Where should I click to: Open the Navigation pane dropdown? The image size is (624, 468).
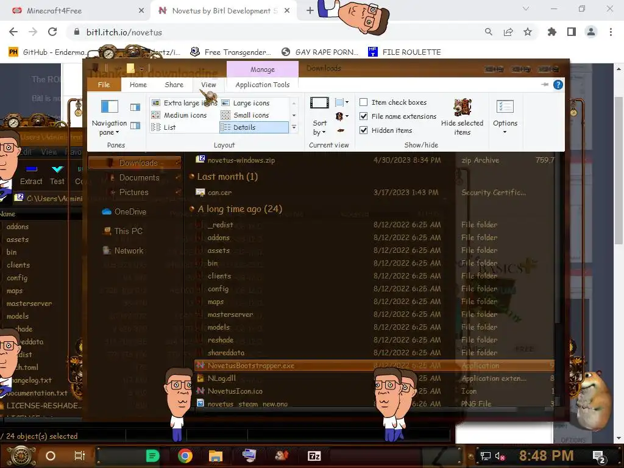pyautogui.click(x=109, y=118)
